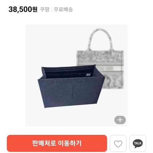Enlarge product image with plus icon

point(120,120)
